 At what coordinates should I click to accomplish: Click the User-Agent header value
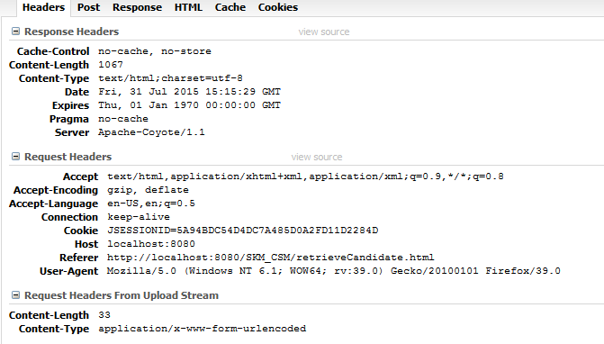pos(334,271)
